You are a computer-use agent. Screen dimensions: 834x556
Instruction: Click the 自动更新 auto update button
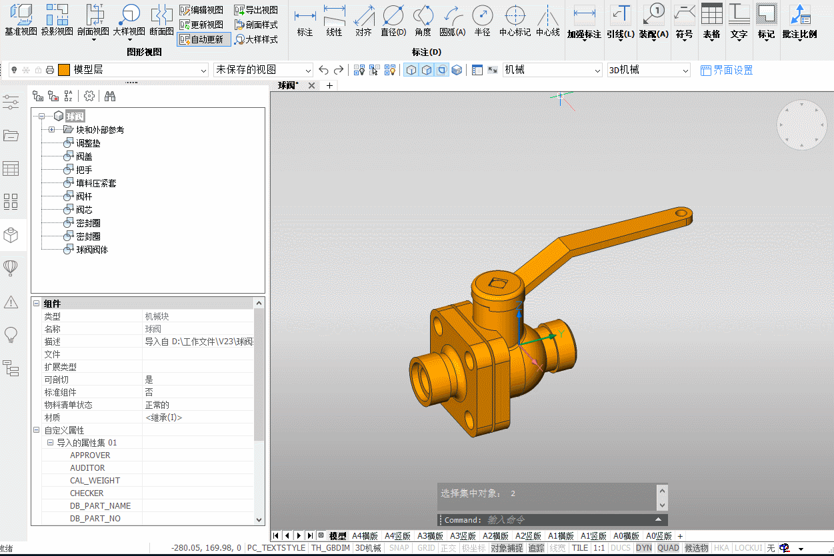coord(204,39)
